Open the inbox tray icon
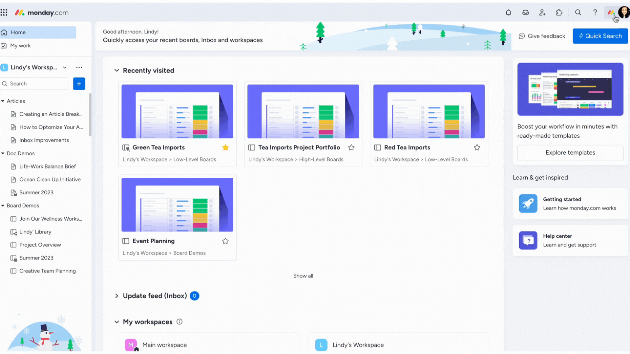 (525, 12)
